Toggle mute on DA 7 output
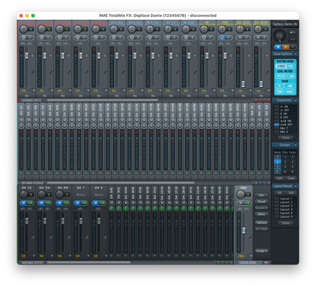 [77, 203]
